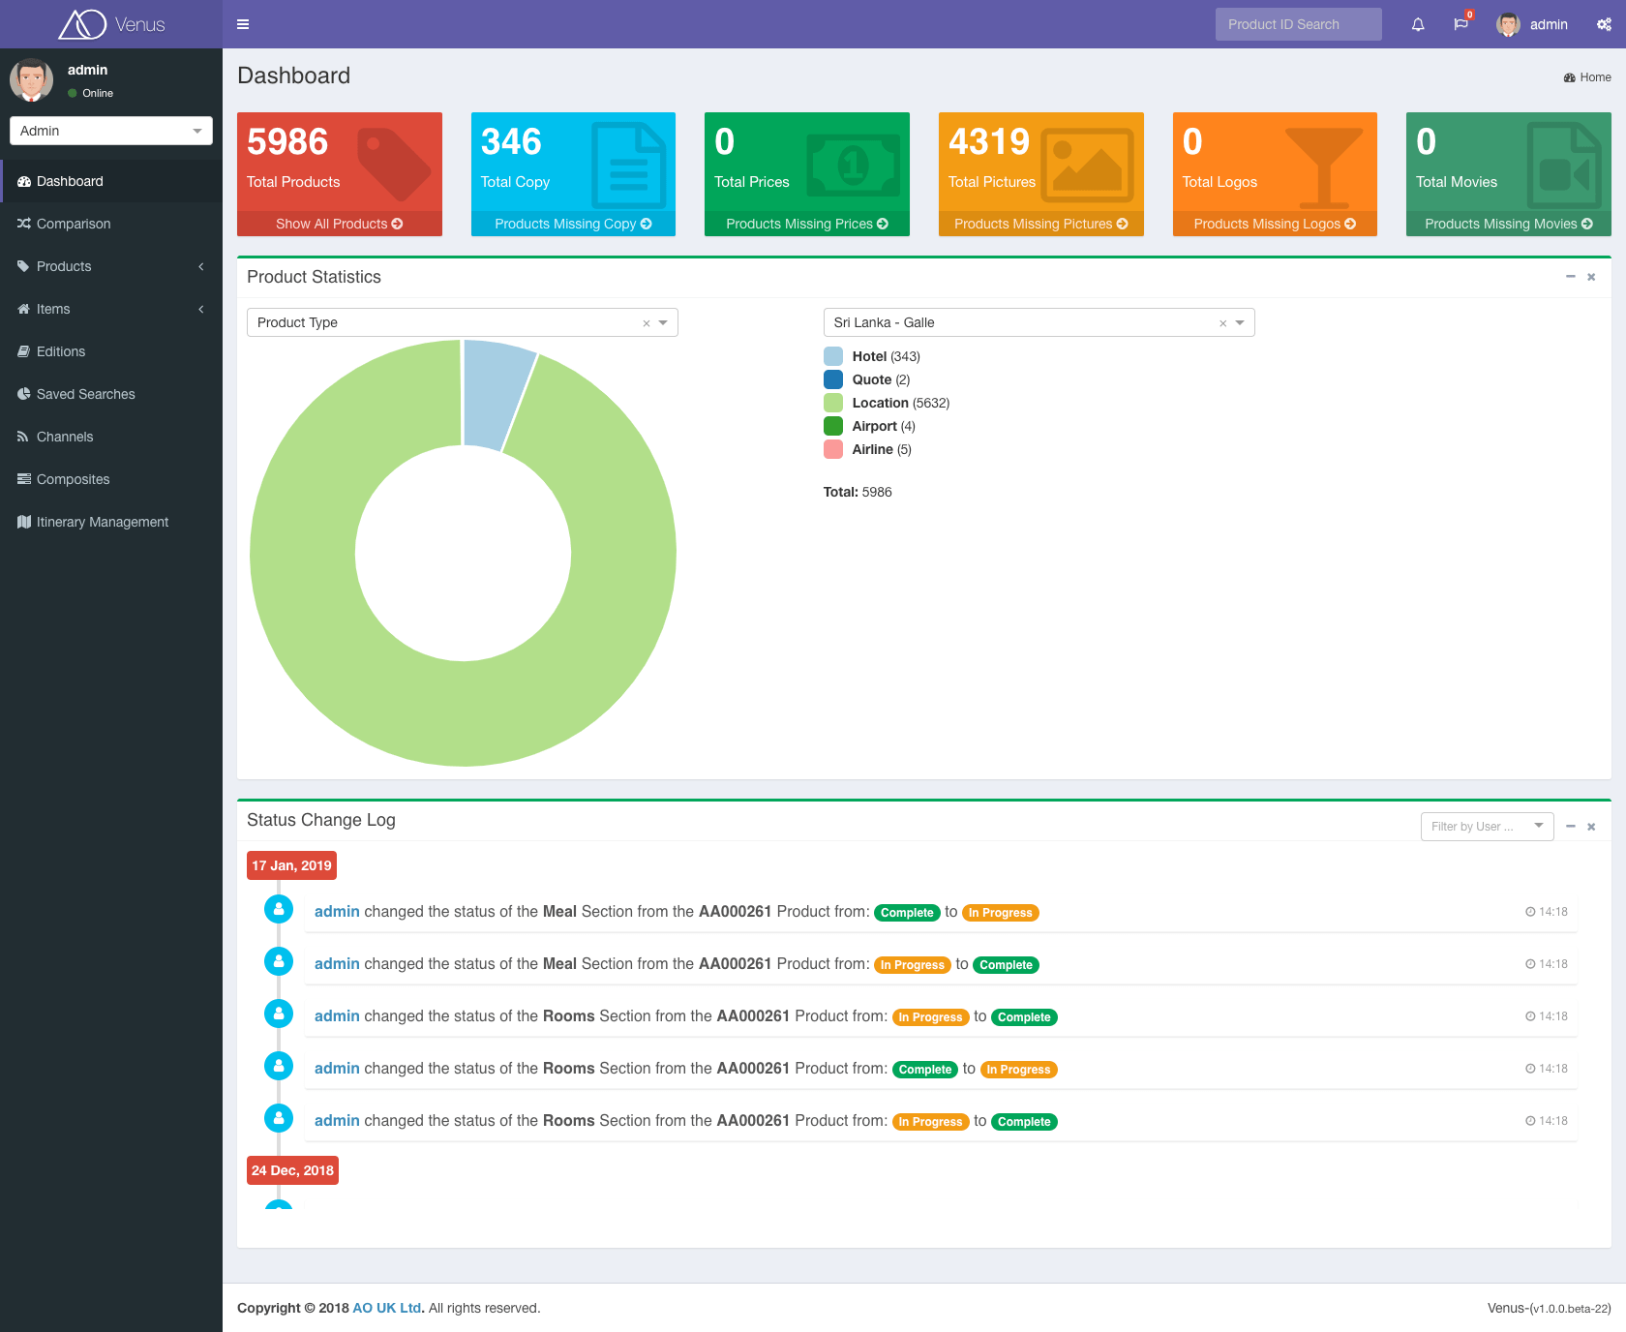Select Dashboard in the sidebar

[x=111, y=181]
